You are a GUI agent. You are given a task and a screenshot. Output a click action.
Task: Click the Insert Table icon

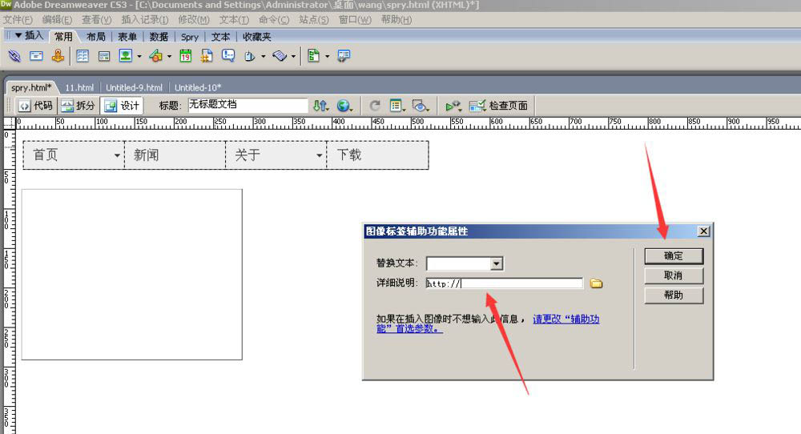pyautogui.click(x=83, y=56)
